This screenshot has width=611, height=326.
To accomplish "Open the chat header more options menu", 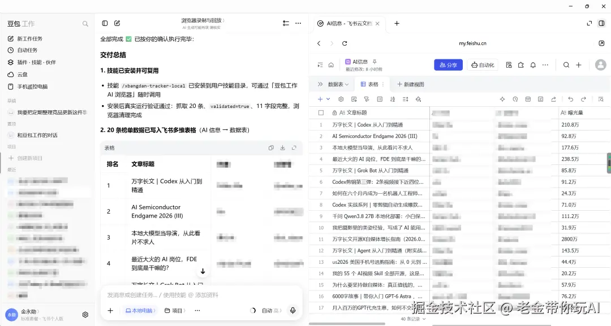I will [298, 23].
